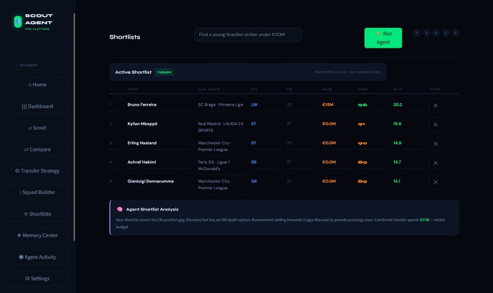Click the score 96 in Ferreira's row

[363, 105]
